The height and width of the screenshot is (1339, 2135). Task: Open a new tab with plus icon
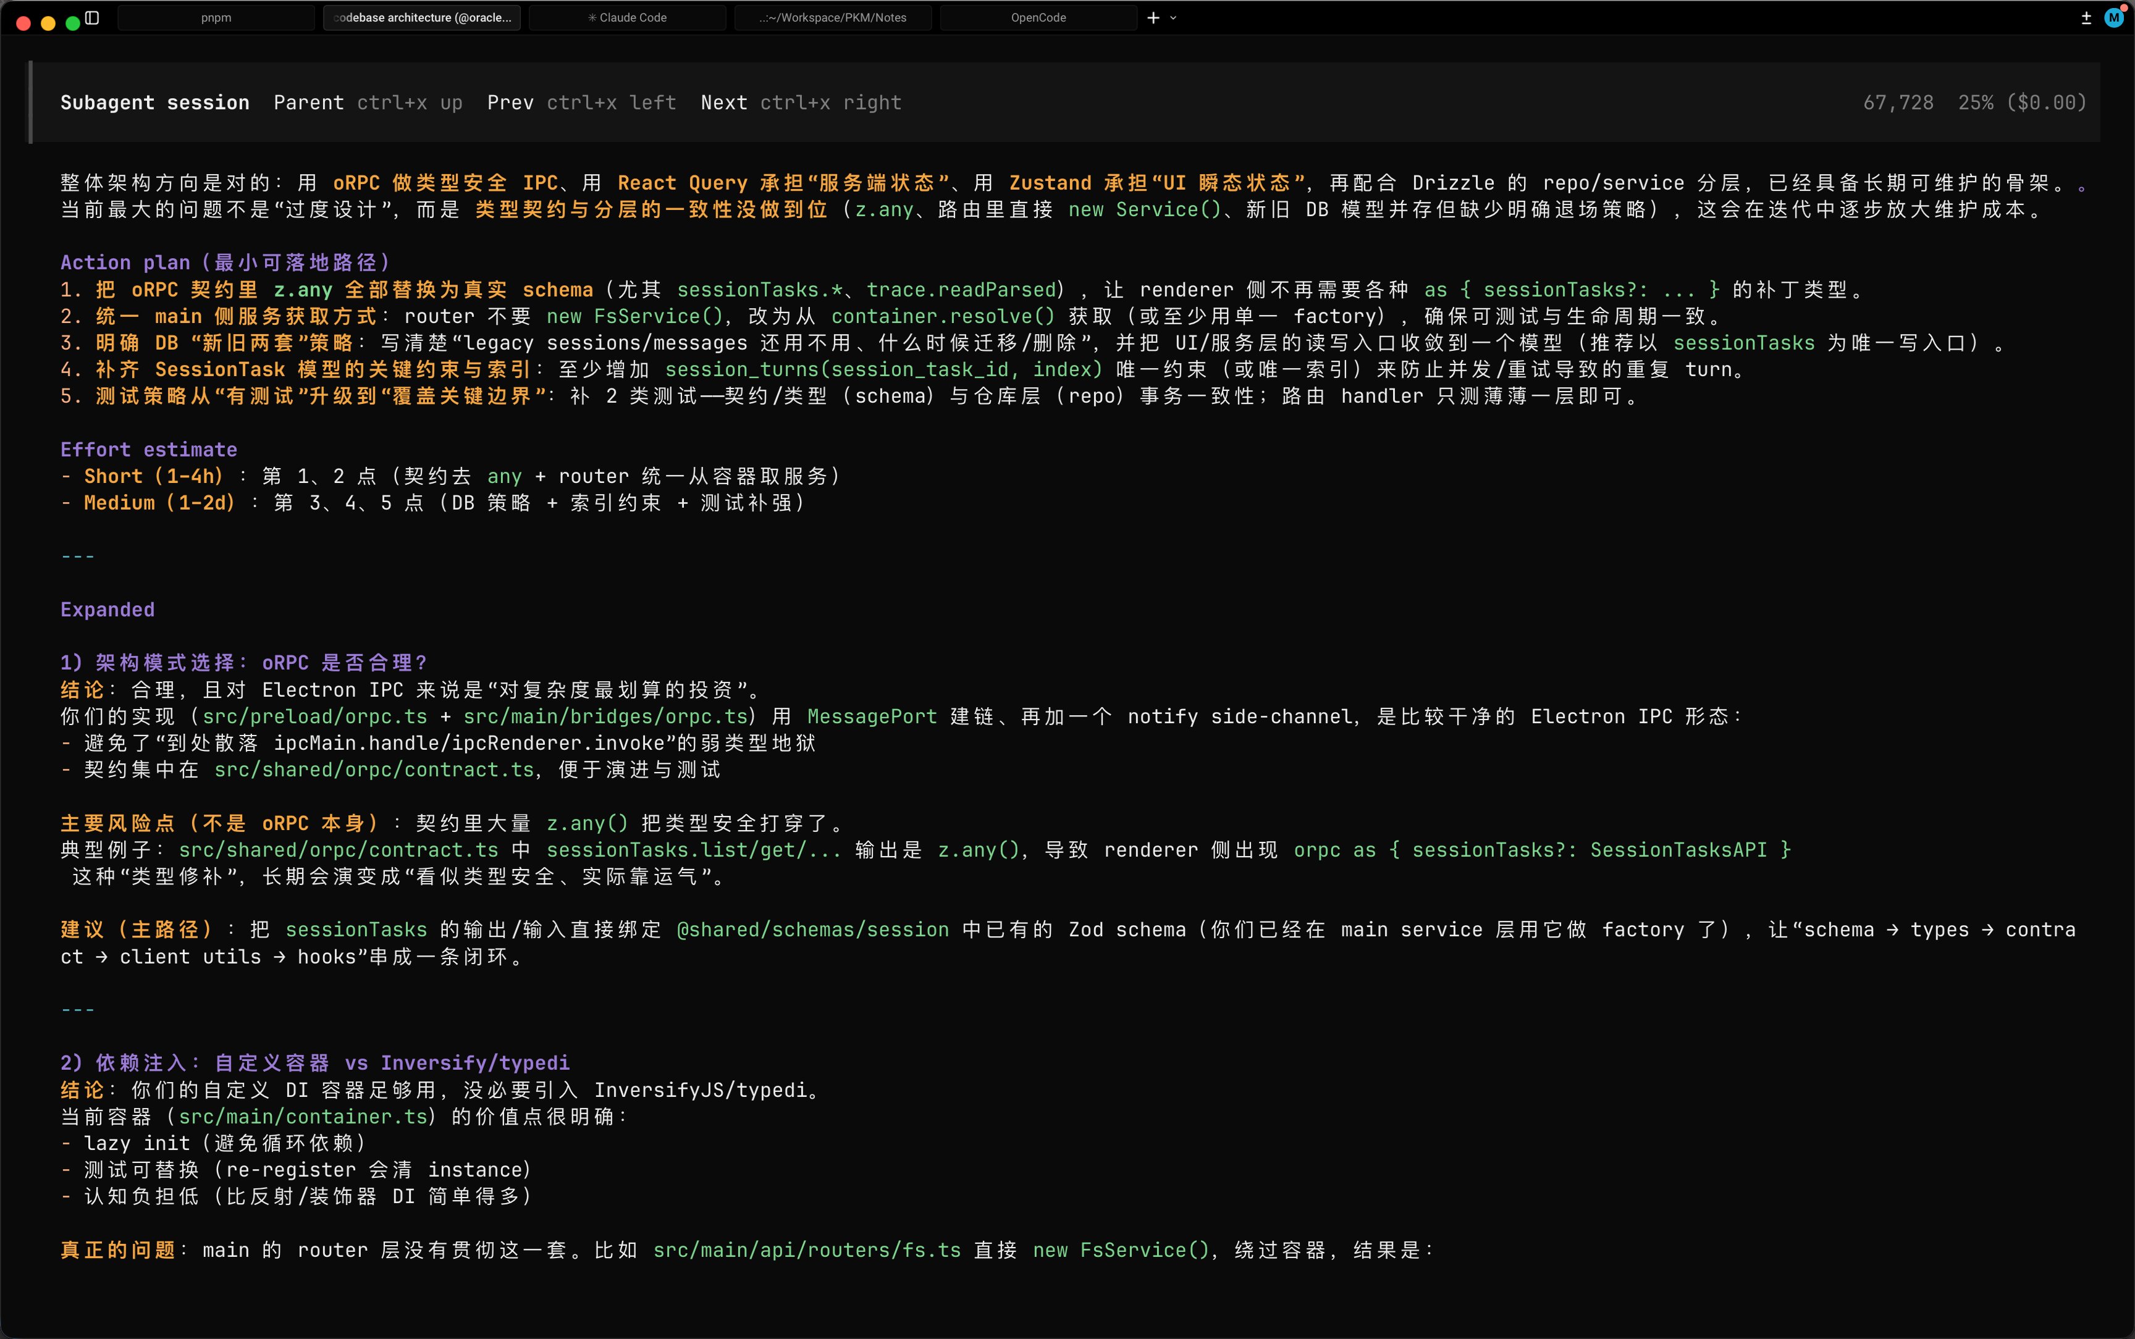coord(1153,18)
